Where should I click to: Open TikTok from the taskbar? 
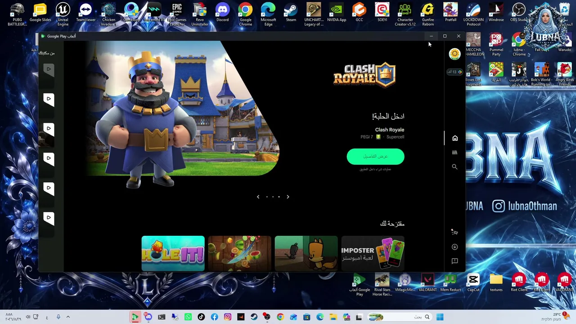tap(201, 317)
